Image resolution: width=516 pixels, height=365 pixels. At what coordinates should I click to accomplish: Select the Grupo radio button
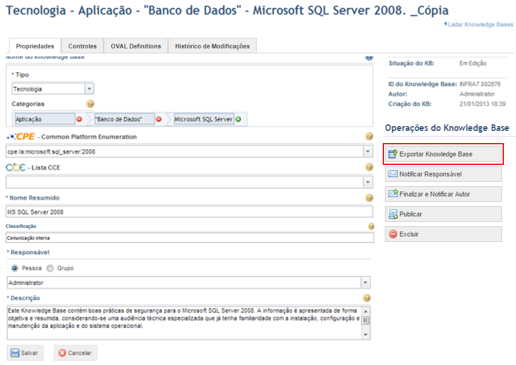pyautogui.click(x=50, y=268)
